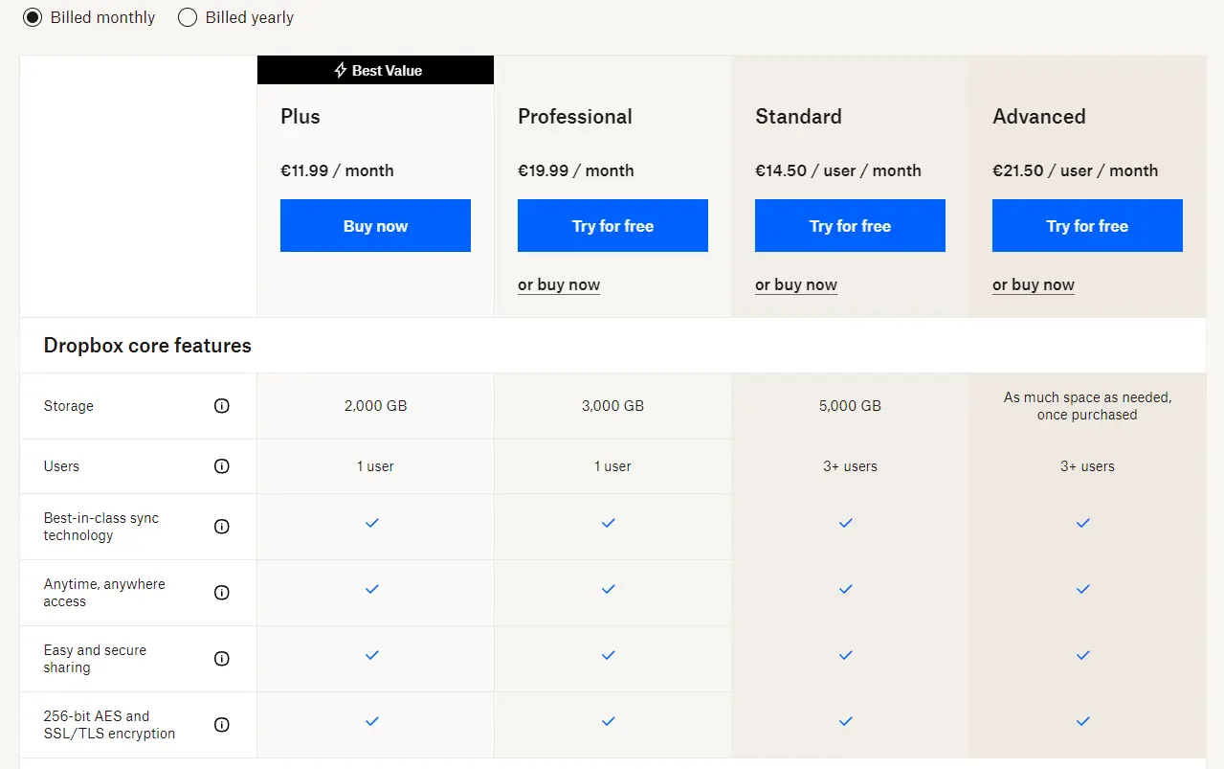Click 'As much space as needed' cell
Image resolution: width=1224 pixels, height=769 pixels.
1087,406
